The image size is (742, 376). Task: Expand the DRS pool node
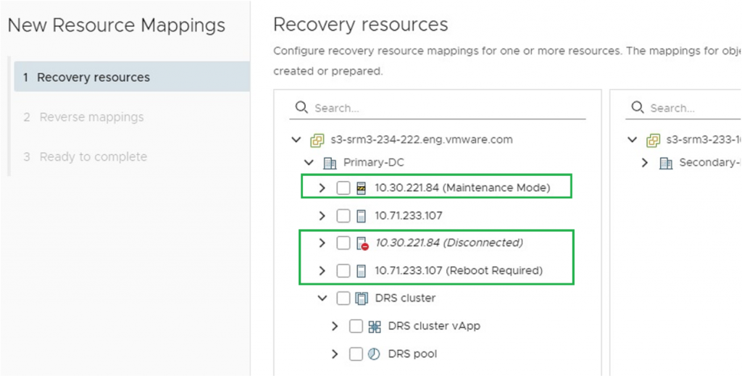coord(335,354)
